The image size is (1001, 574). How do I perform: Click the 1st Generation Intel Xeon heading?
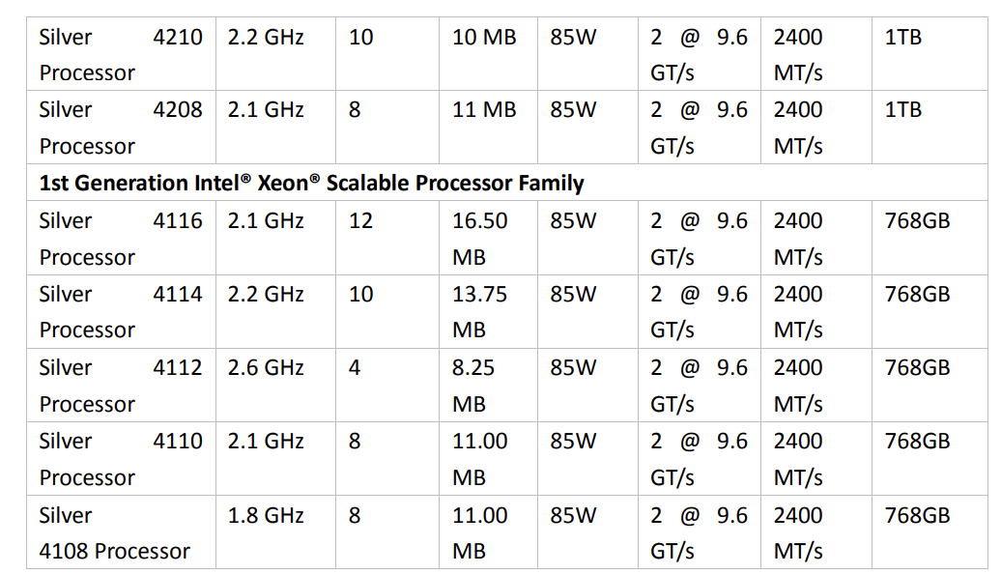coord(311,183)
